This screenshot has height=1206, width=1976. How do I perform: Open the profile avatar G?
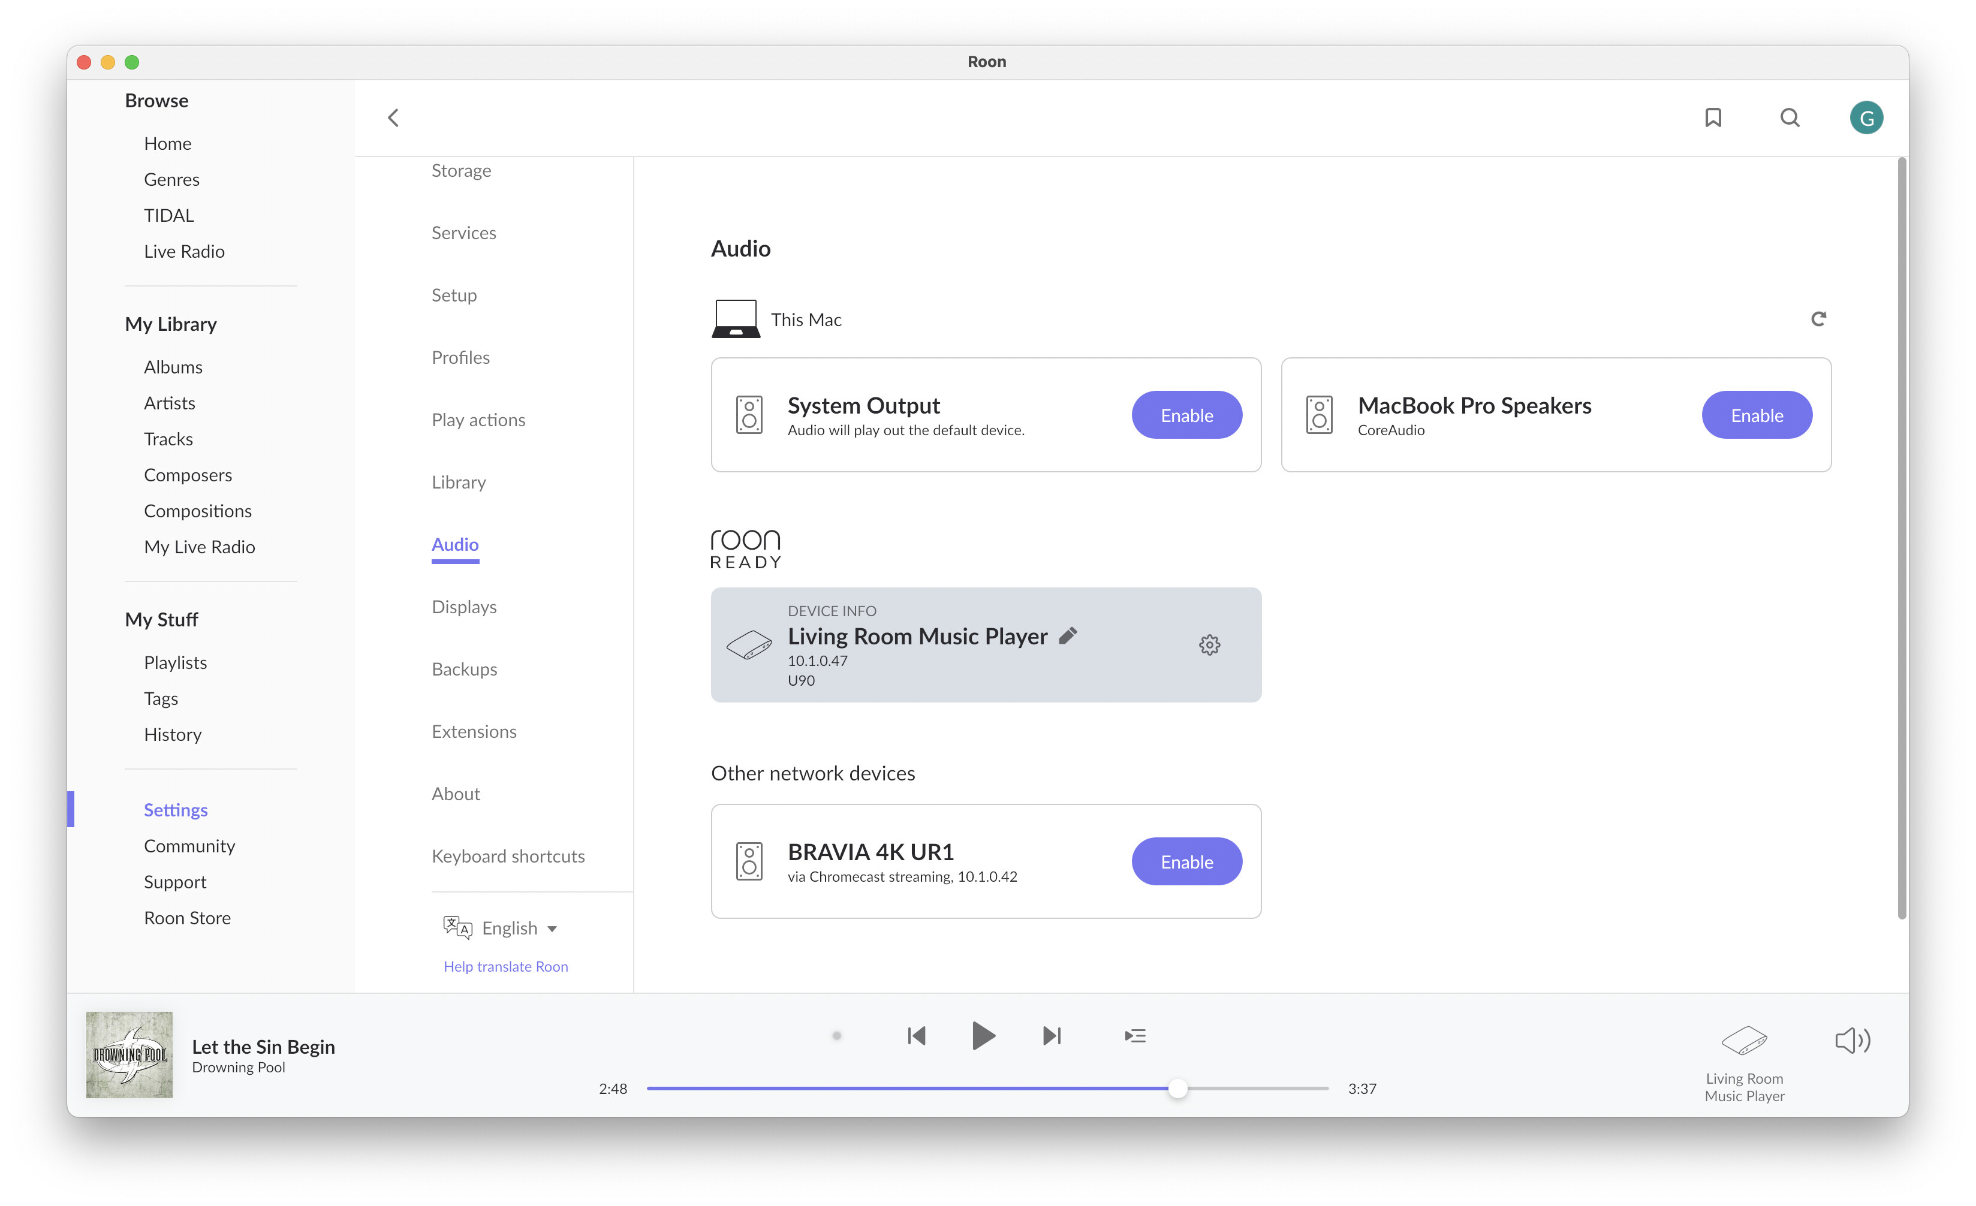(x=1866, y=118)
